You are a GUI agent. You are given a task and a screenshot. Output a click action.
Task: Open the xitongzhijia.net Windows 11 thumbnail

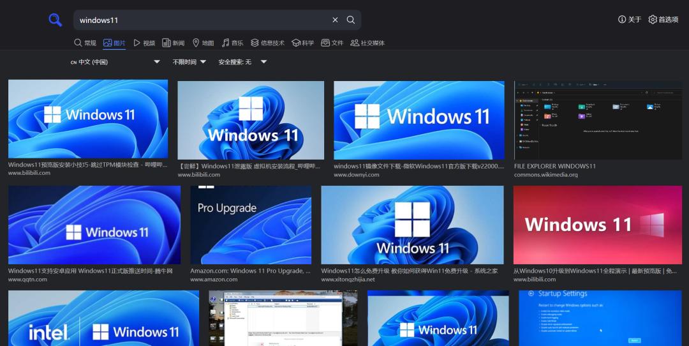coord(413,225)
